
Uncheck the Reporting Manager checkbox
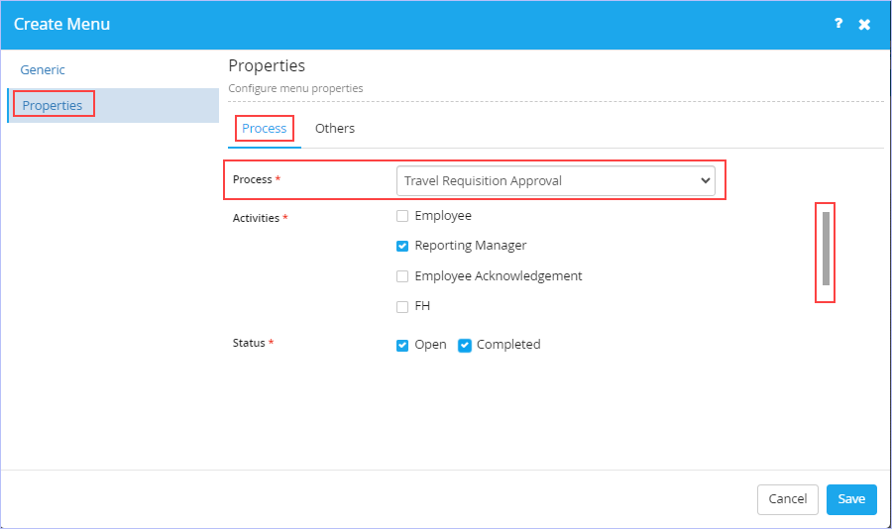tap(402, 247)
